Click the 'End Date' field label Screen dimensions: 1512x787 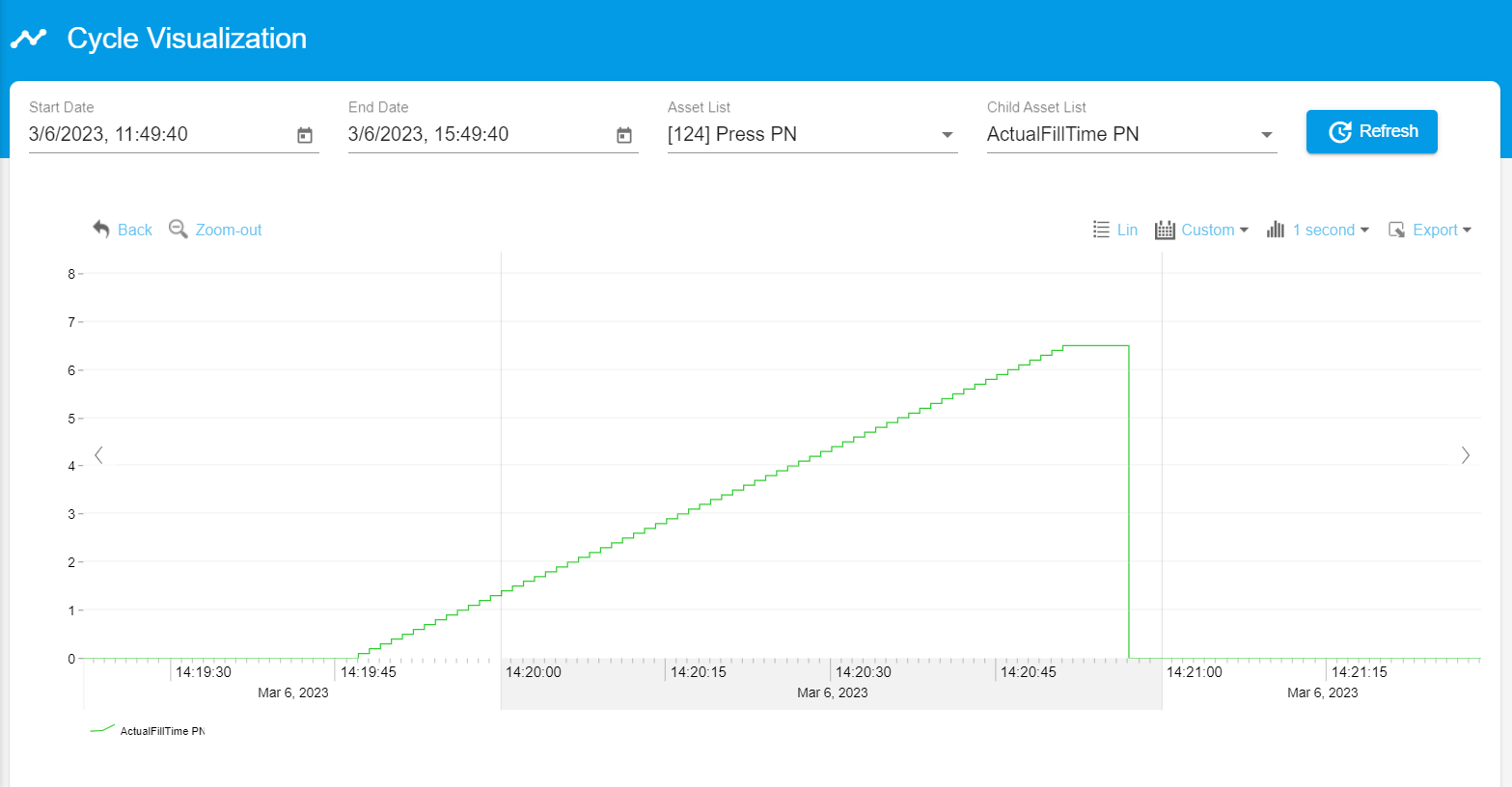[x=378, y=107]
